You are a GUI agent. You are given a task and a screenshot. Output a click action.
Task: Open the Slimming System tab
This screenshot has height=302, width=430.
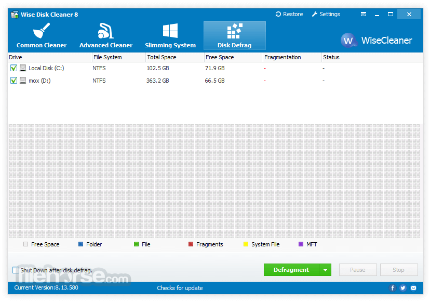170,36
